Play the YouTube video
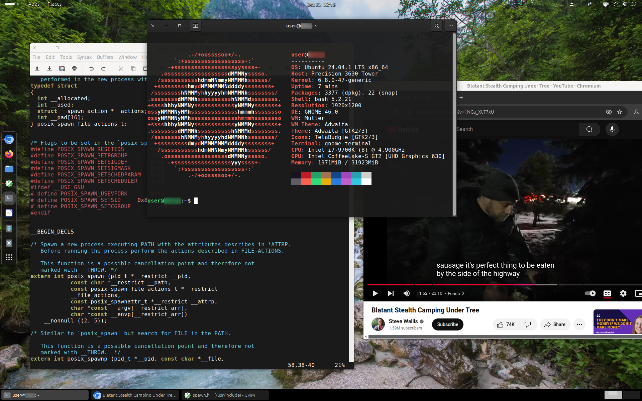Image resolution: width=642 pixels, height=401 pixels. pyautogui.click(x=375, y=293)
